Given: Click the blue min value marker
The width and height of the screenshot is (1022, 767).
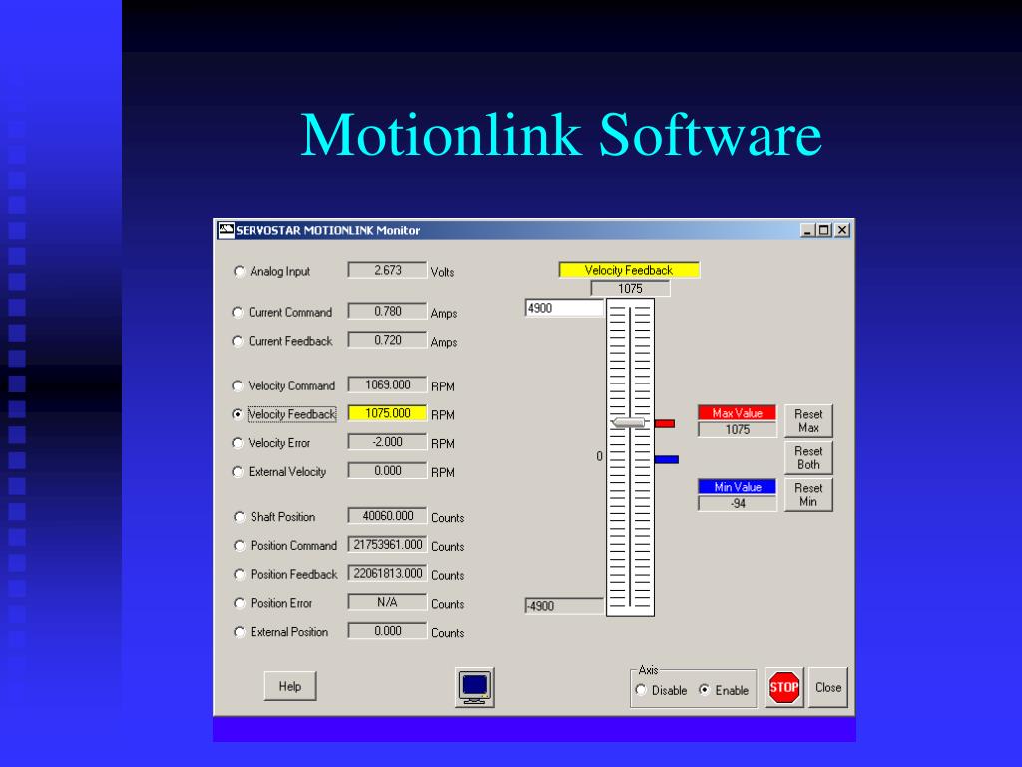Looking at the screenshot, I should pyautogui.click(x=666, y=459).
